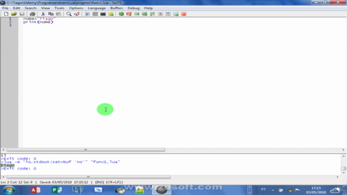Toggle the output pane with black console icon

pos(103,14)
